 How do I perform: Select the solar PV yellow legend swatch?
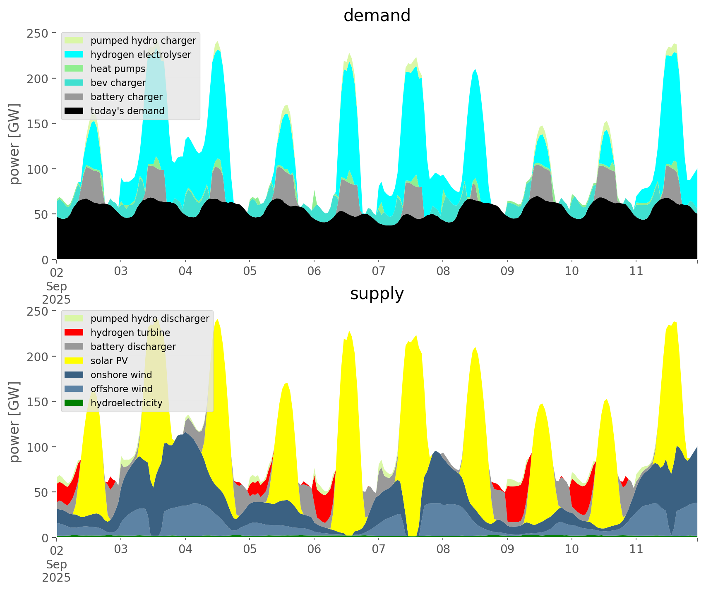point(74,361)
